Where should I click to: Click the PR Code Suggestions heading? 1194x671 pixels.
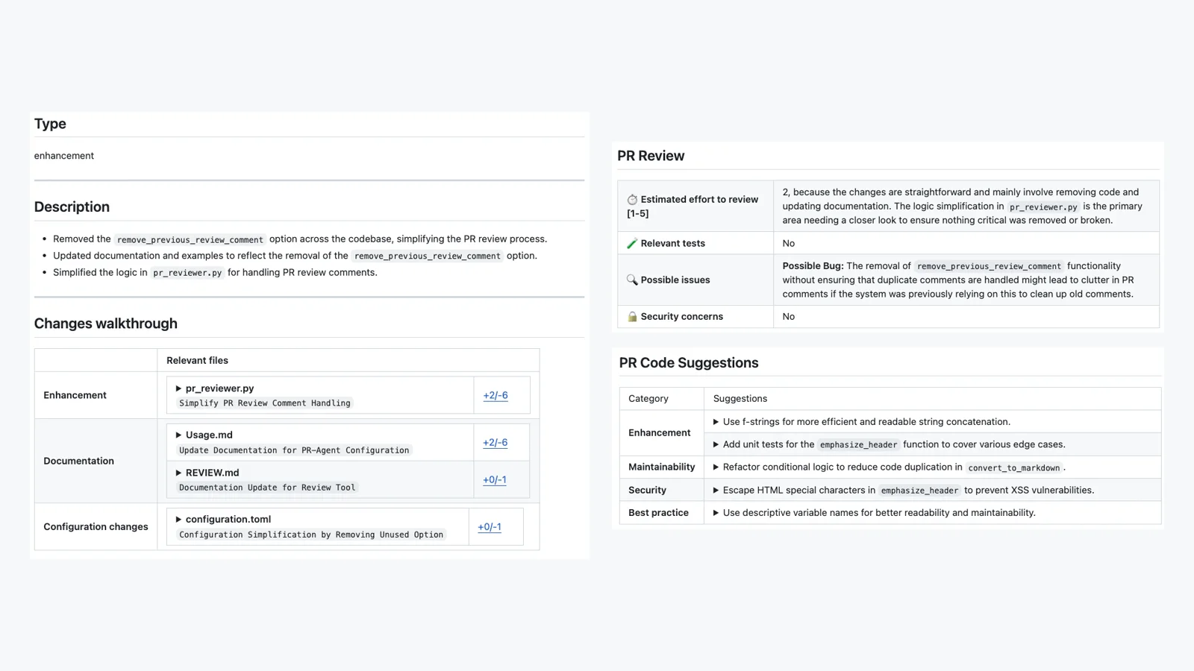pyautogui.click(x=689, y=363)
